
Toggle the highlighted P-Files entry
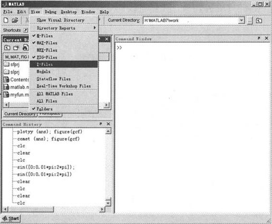[x=64, y=64]
